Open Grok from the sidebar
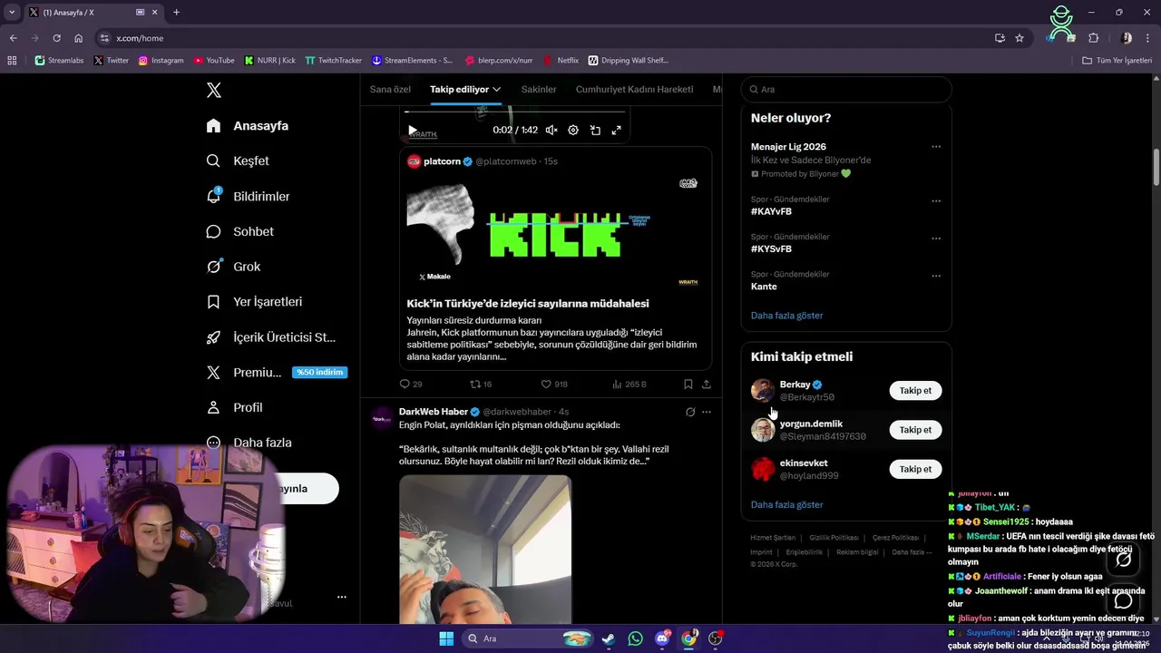This screenshot has height=653, width=1161. click(x=233, y=267)
